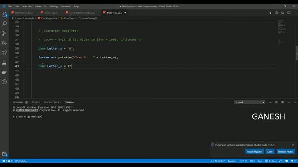This screenshot has height=167, width=298.
Task: Open the File menu
Action: click(10, 6)
